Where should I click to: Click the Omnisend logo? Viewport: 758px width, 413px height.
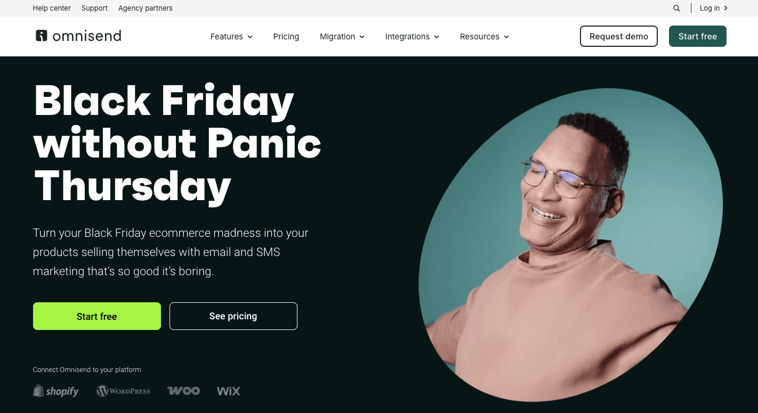[78, 36]
